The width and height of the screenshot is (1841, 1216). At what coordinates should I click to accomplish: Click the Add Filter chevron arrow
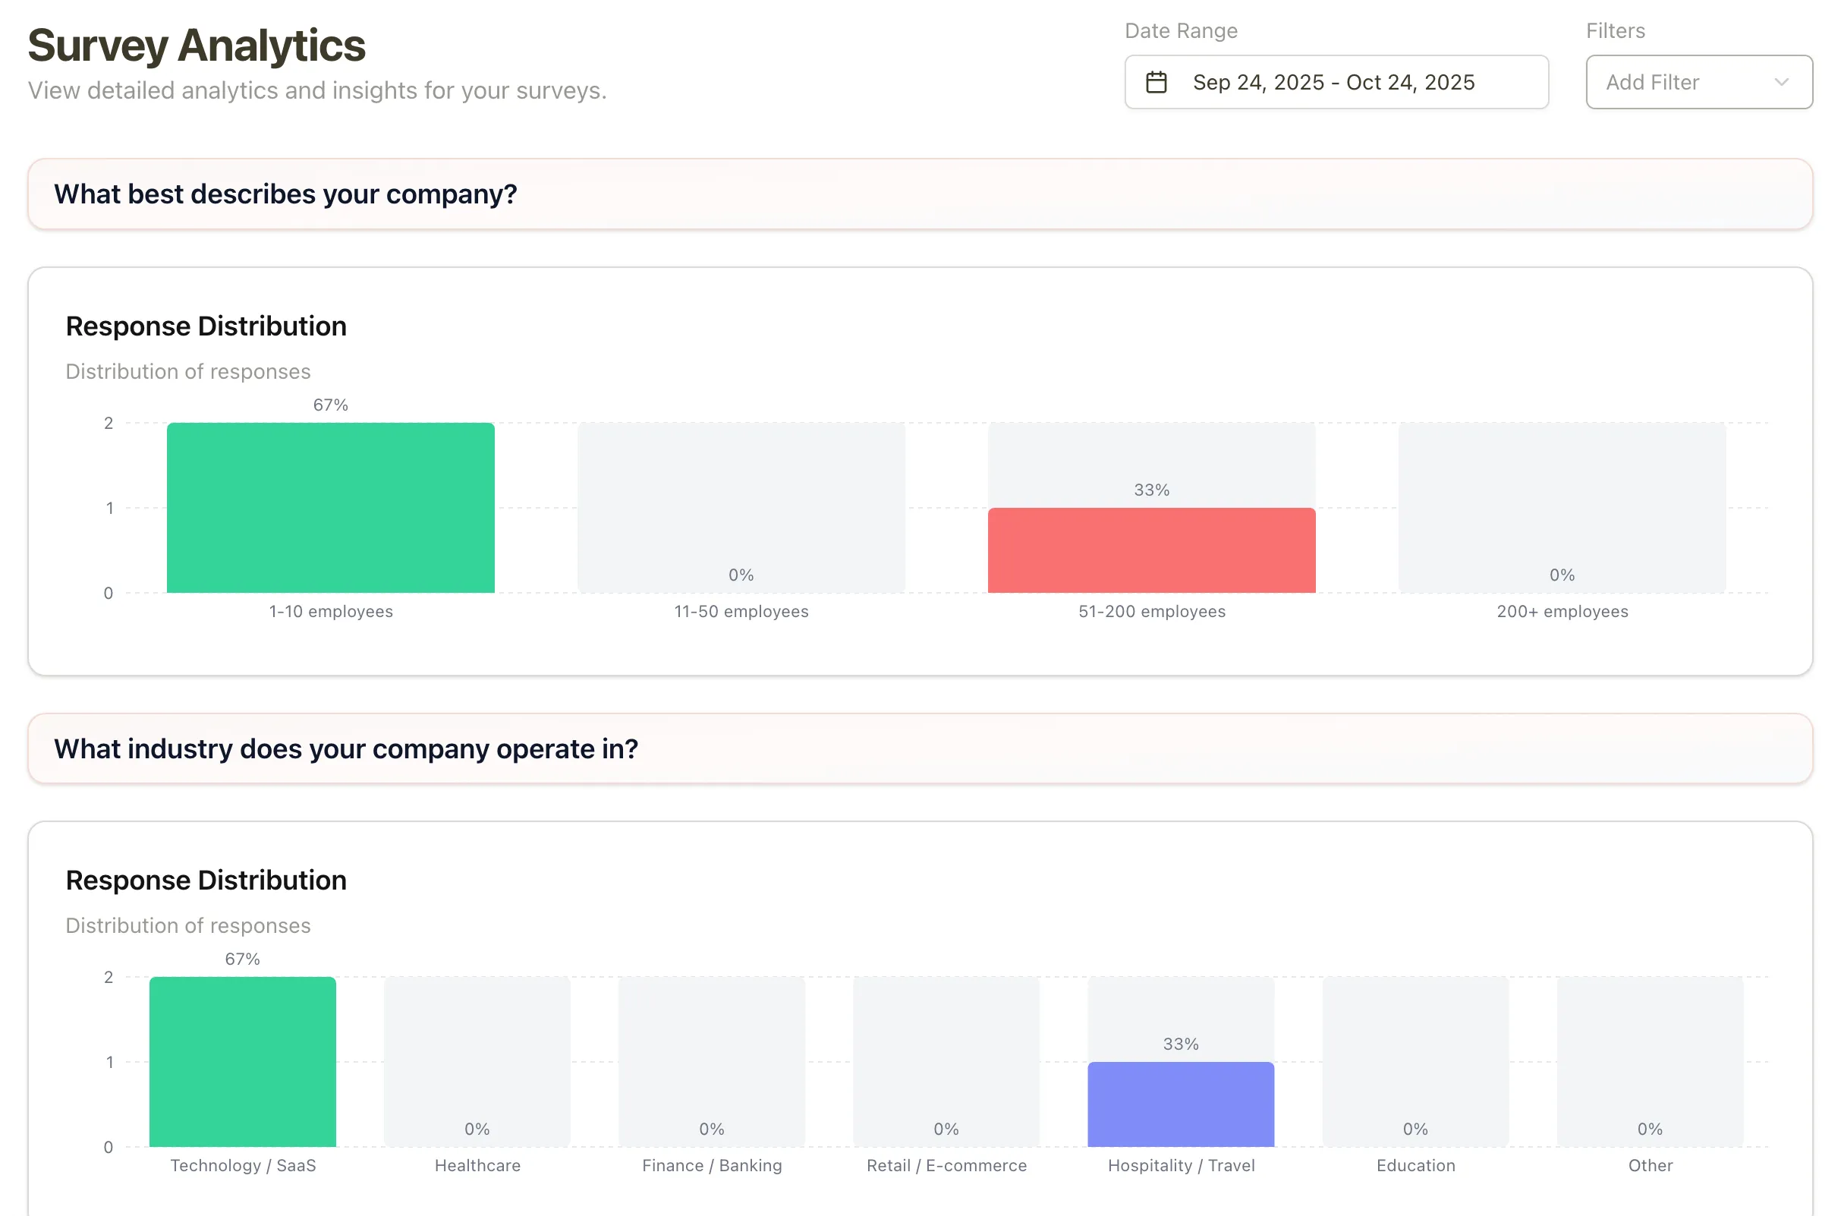[1783, 82]
